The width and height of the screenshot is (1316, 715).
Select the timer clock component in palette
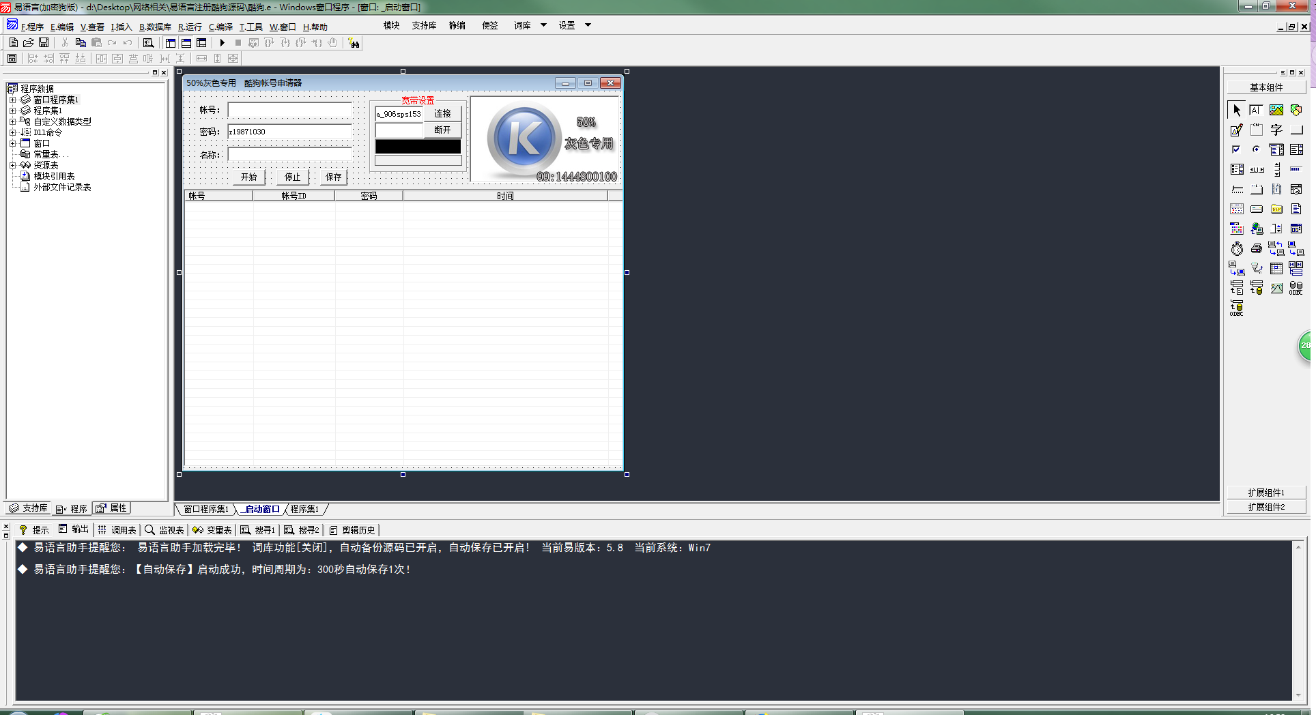click(x=1237, y=249)
